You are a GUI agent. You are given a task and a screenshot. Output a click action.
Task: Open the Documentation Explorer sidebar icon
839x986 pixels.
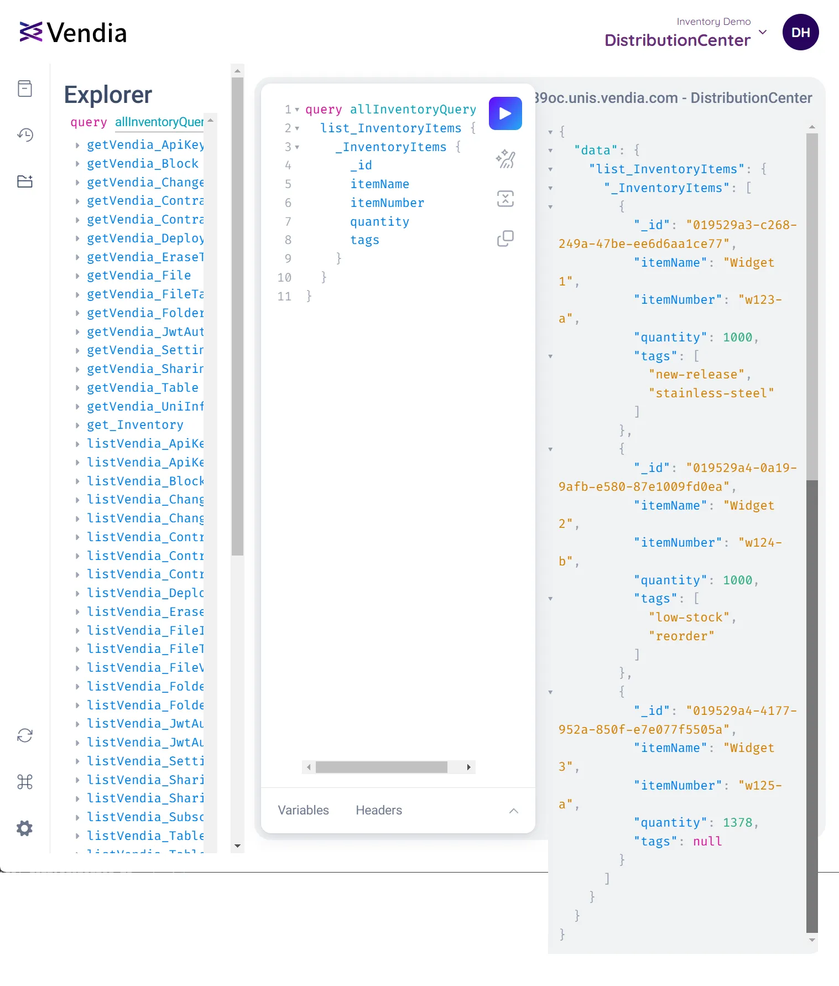tap(25, 89)
